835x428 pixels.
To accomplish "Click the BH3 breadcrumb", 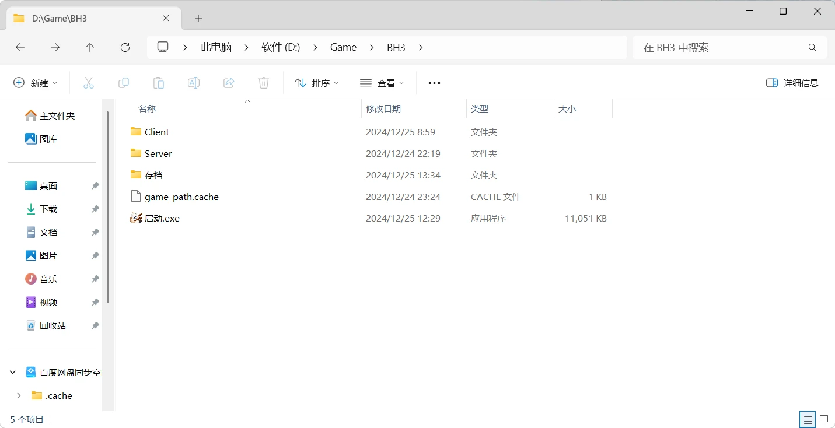I will click(396, 48).
